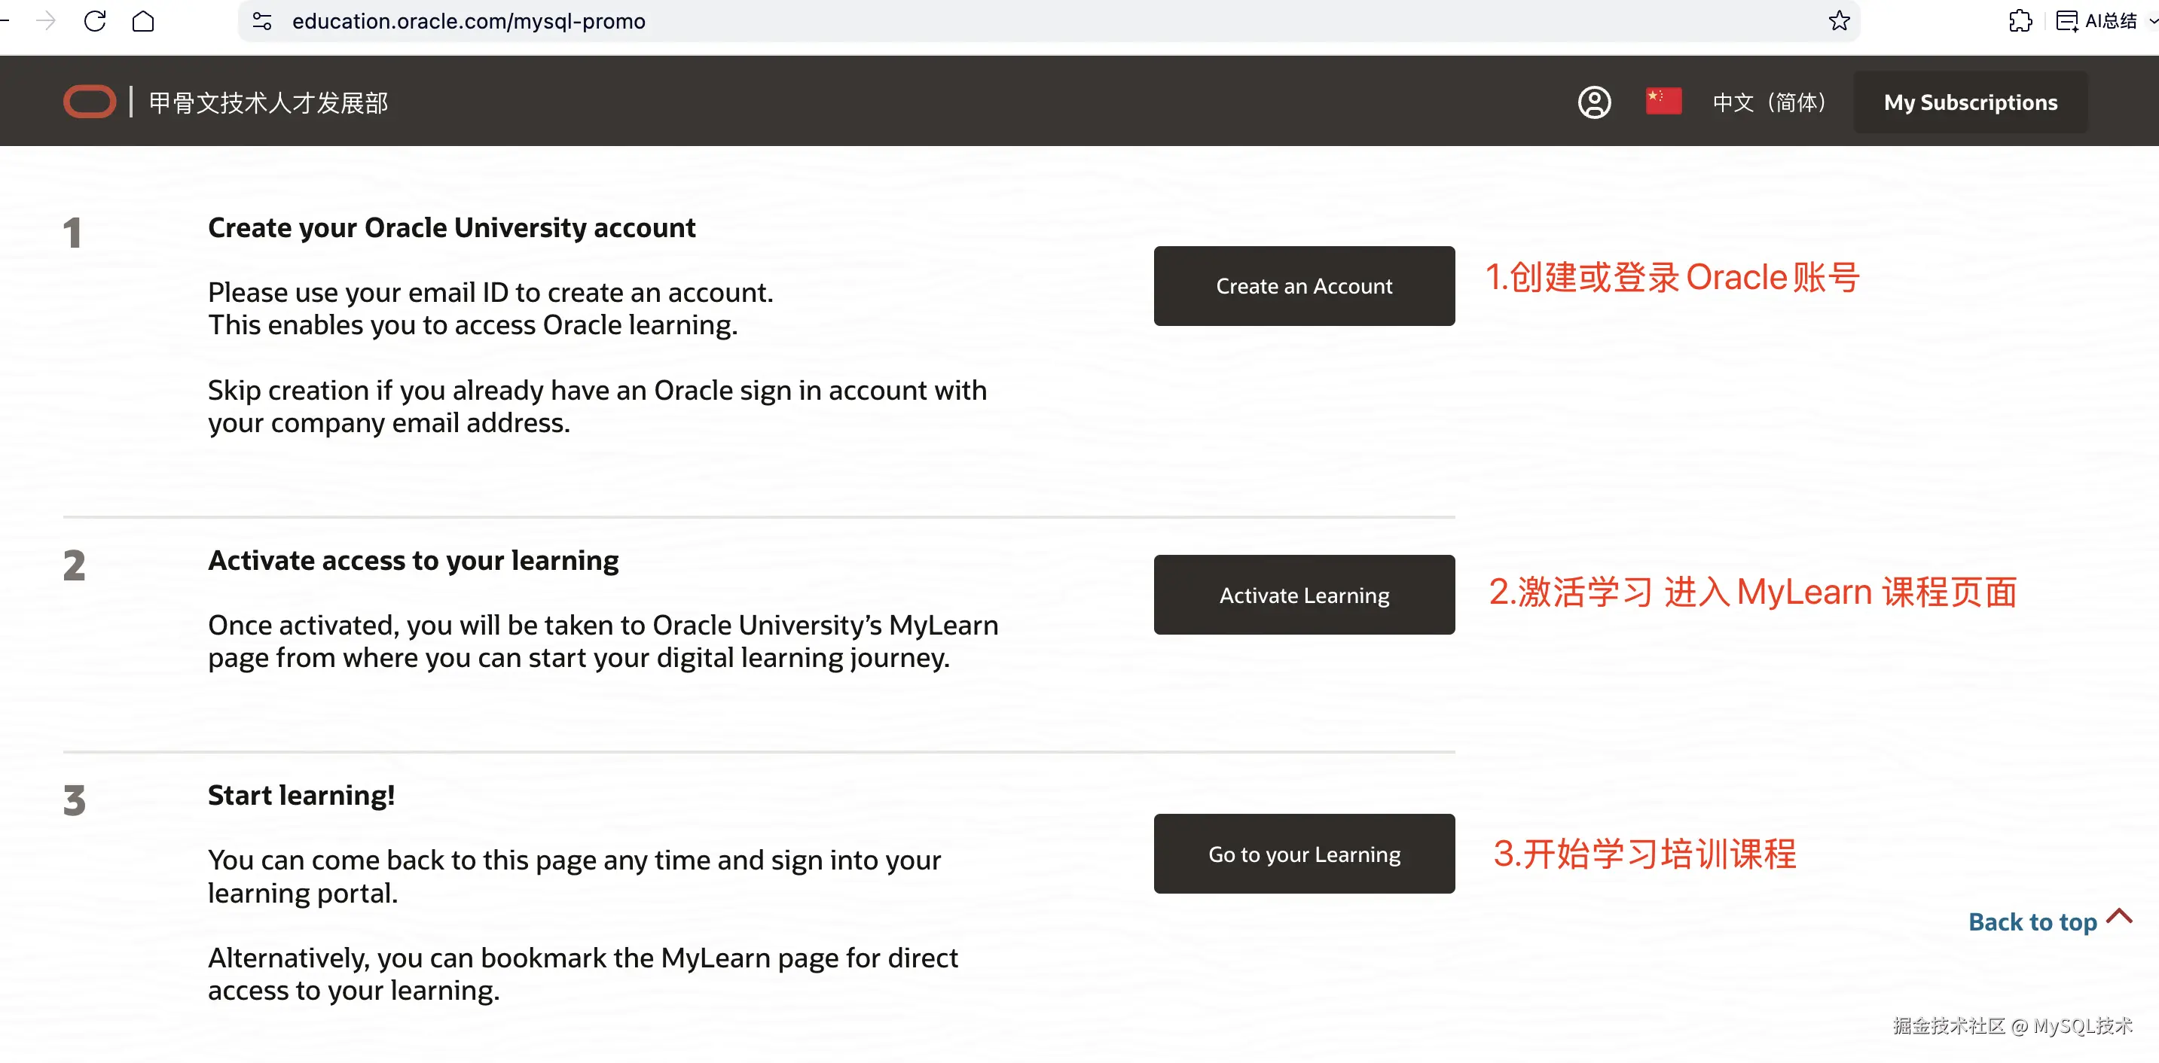Click the red Oracle logo
The height and width of the screenshot is (1063, 2159).
[90, 102]
